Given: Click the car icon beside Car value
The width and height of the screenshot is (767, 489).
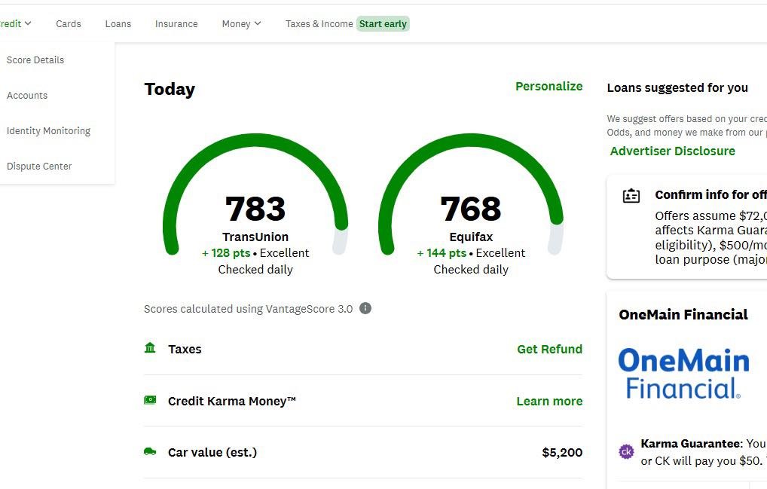Looking at the screenshot, I should click(150, 451).
